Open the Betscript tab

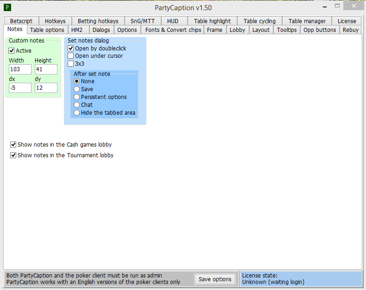click(21, 21)
